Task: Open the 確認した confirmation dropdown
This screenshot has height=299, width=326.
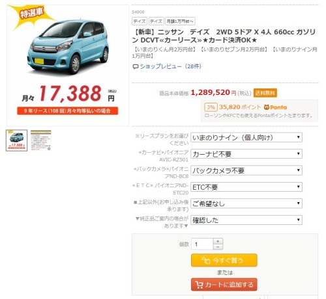Action: (x=246, y=220)
